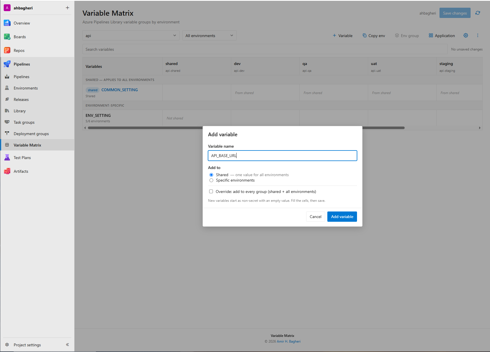Click the Search variables field

pos(265,49)
